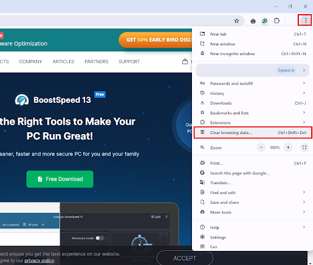Increase zoom with the plus button
313x265 pixels.
coord(288,147)
